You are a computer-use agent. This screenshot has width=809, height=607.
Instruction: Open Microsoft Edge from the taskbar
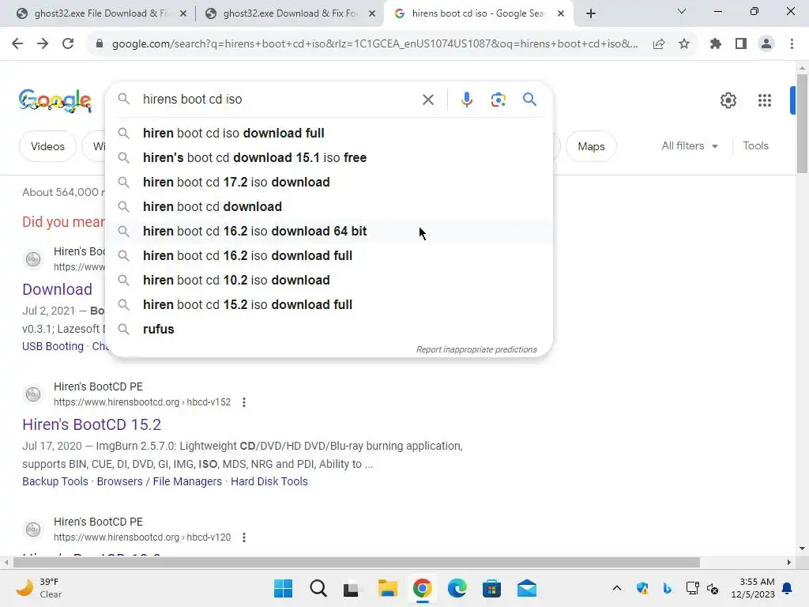point(457,588)
